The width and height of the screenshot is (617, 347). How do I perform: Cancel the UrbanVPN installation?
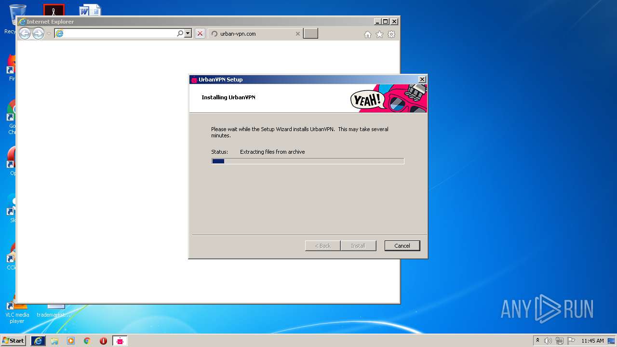(x=402, y=246)
